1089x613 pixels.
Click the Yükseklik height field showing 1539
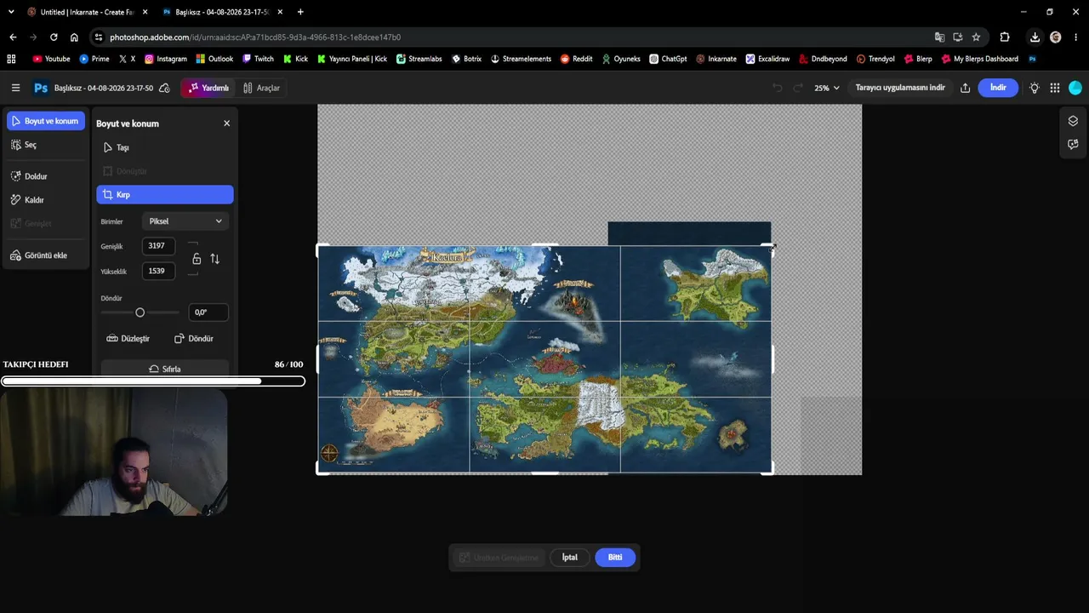tap(158, 271)
